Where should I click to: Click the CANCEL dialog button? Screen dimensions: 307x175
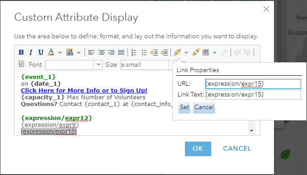(237, 149)
